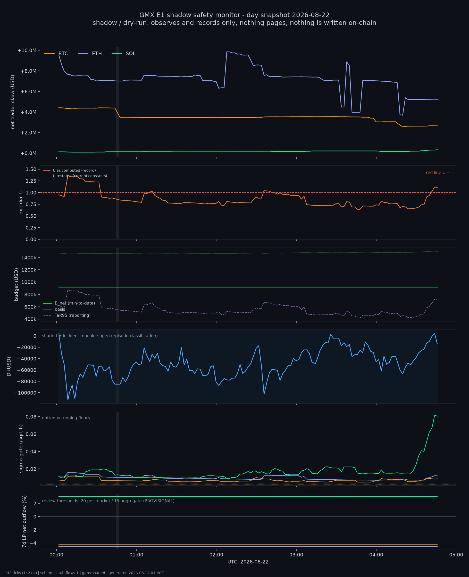
Task: Click the 'sigma gate (/sqrt-h)' axis label
Action: [21, 449]
